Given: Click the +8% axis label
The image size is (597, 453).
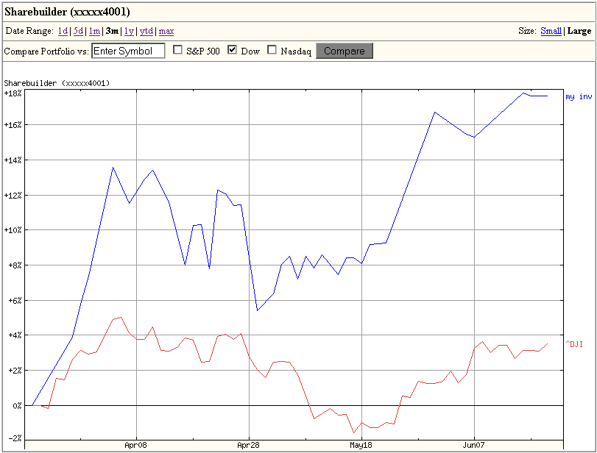Looking at the screenshot, I should [15, 265].
